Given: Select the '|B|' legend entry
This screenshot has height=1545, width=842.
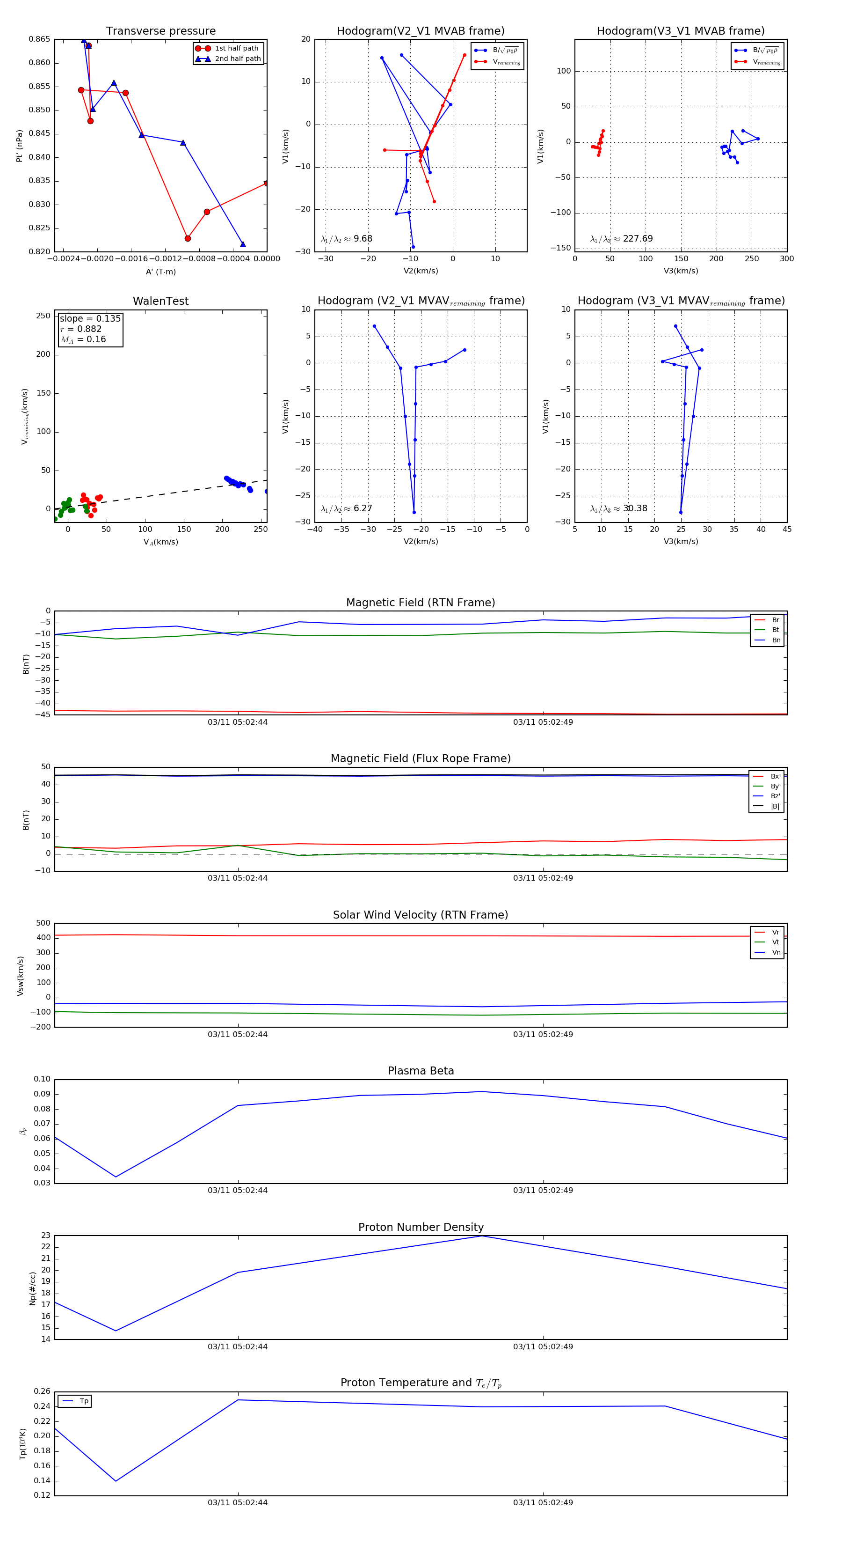Looking at the screenshot, I should tap(767, 807).
